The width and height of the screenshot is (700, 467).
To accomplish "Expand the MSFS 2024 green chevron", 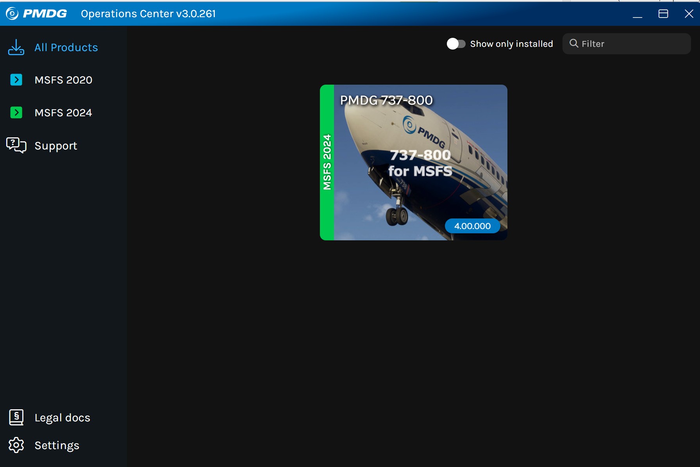I will (16, 113).
